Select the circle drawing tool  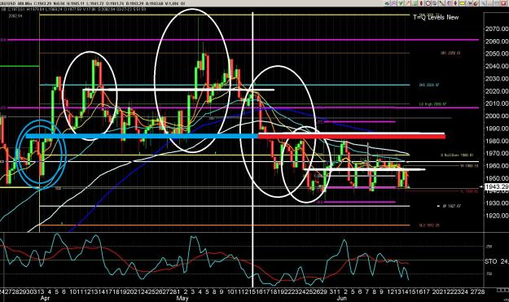(x=428, y=3)
